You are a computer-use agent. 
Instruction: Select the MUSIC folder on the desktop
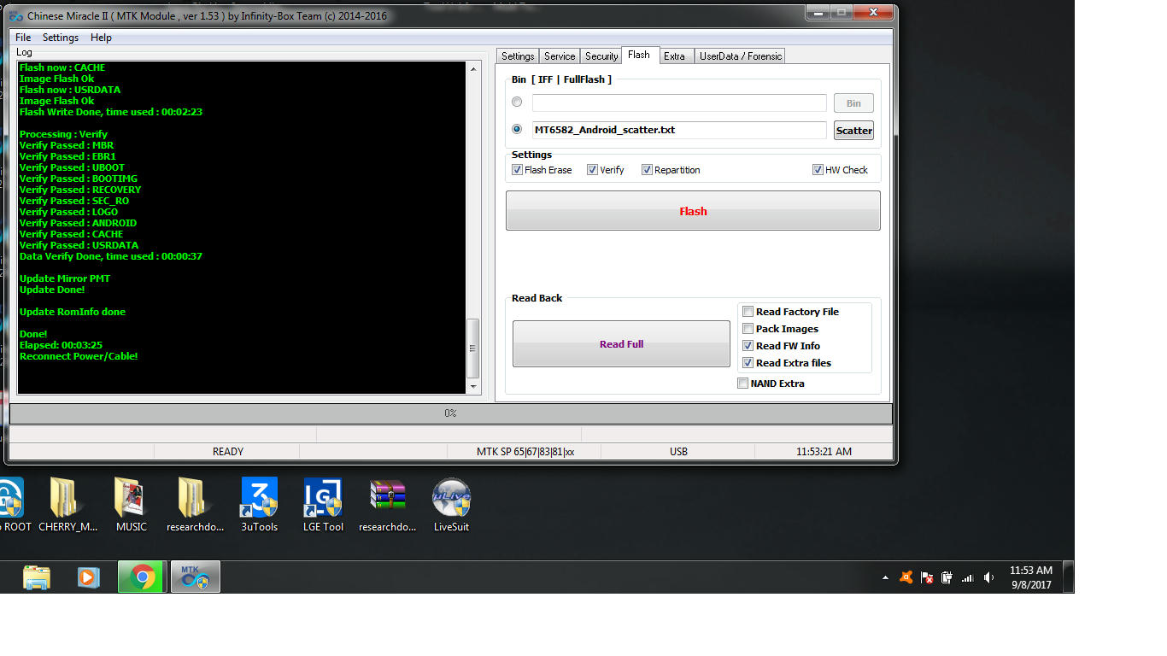[132, 505]
